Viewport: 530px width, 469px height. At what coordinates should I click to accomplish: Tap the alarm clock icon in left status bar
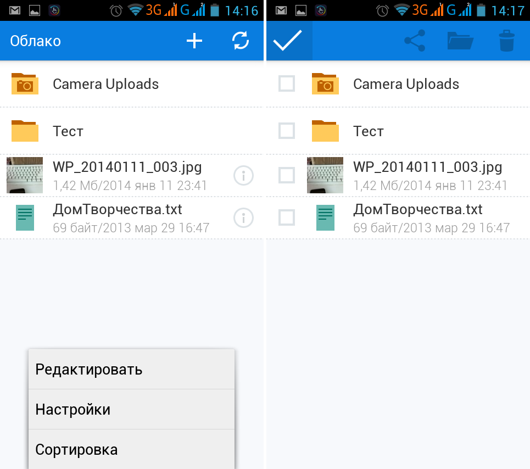(116, 11)
